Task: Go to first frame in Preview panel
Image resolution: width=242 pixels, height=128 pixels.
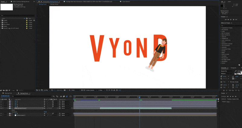Action: pos(226,20)
